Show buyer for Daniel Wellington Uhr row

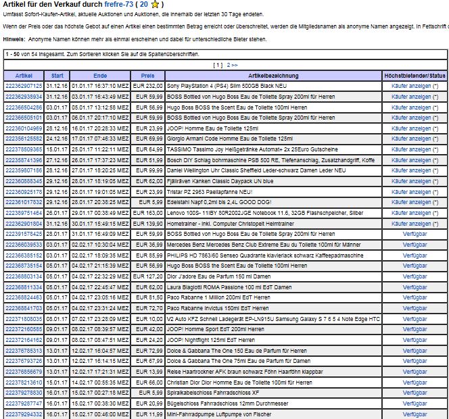[411, 170]
